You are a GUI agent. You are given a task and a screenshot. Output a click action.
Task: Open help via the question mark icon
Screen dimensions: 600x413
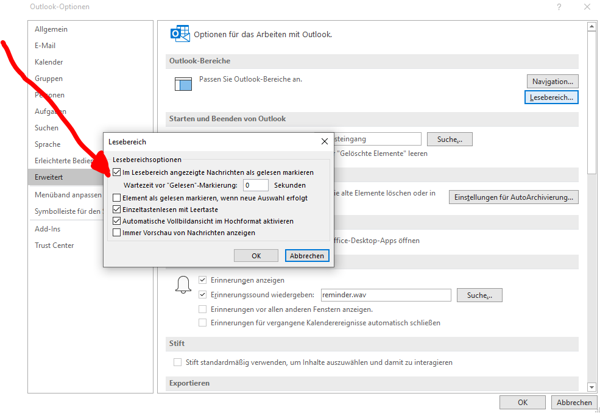pyautogui.click(x=559, y=7)
